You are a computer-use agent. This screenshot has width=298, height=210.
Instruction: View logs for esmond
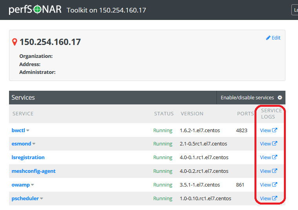265,144
